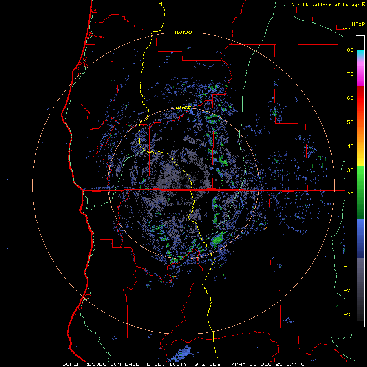Click the 0 value on dBZ scale
Viewport: 367px width, 367px height.
point(352,243)
